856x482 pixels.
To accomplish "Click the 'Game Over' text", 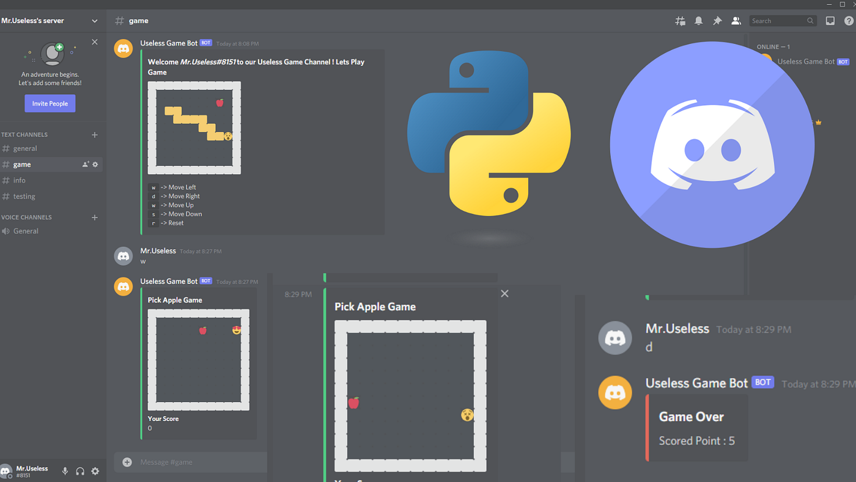I will (x=692, y=417).
